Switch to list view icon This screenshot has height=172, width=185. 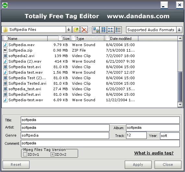(110, 30)
